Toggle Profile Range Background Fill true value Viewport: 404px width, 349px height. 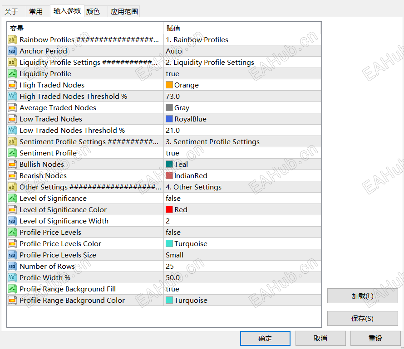tap(242, 289)
